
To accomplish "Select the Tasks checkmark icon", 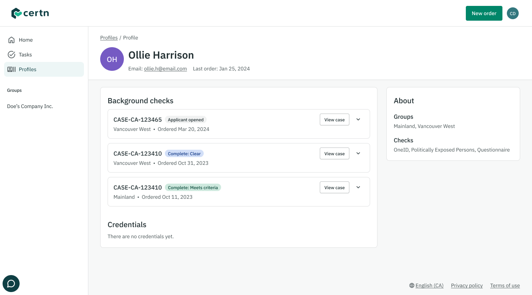I will (11, 55).
